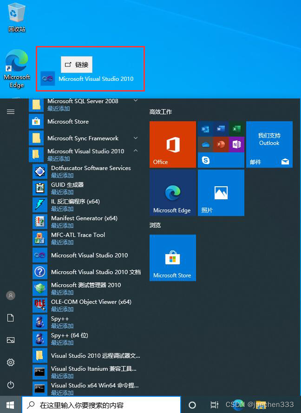Screen dimensions: 301x413
Task: Expand the Microsoft SQL Server 2008 folder chevron
Action: tap(136, 101)
